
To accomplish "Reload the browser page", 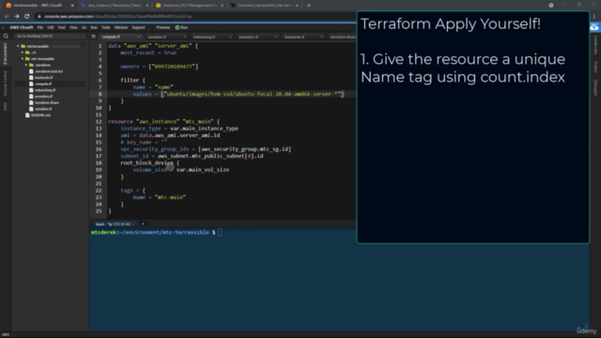I will pos(27,17).
